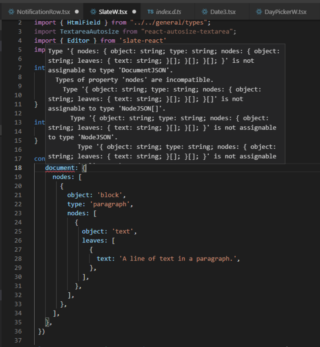This screenshot has height=347, width=320.
Task: Switch to the Date3.tsx tab
Action: point(222,12)
